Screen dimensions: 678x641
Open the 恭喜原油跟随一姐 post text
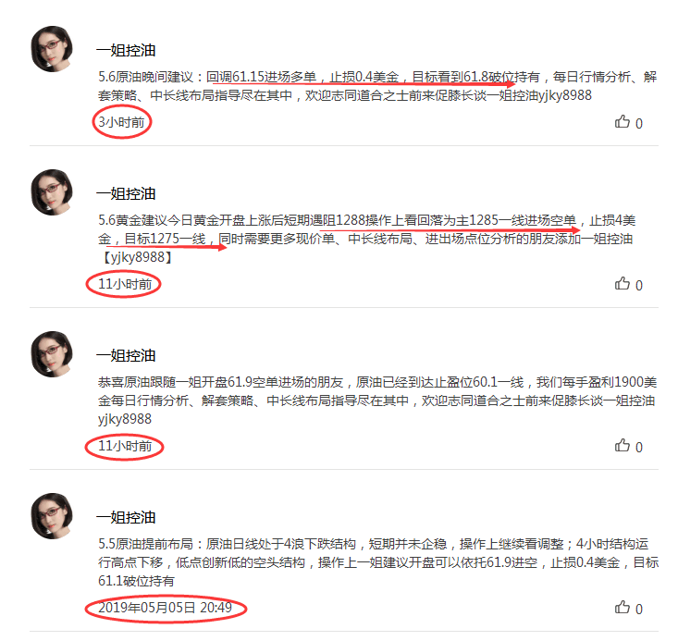click(x=377, y=401)
